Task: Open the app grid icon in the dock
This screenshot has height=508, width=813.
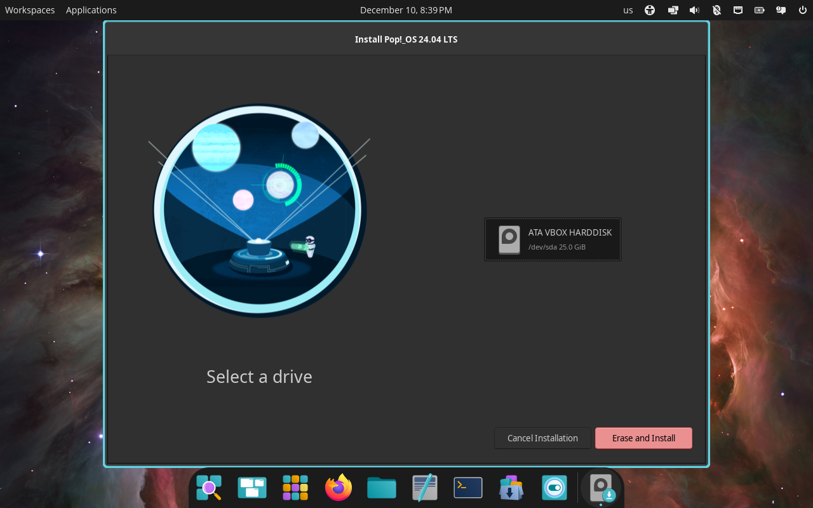Action: pyautogui.click(x=295, y=488)
